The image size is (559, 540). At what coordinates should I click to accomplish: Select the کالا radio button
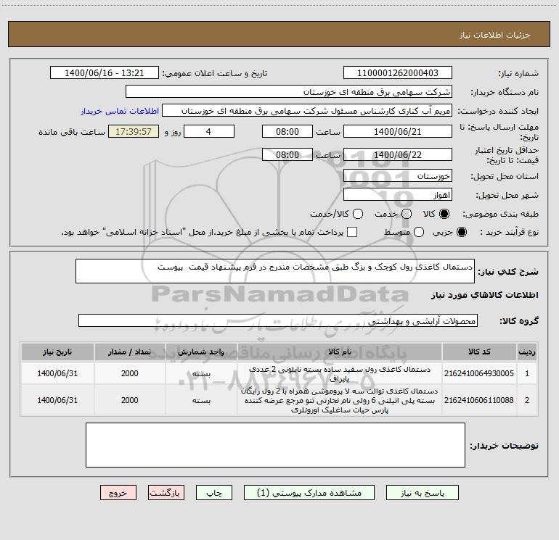point(444,214)
